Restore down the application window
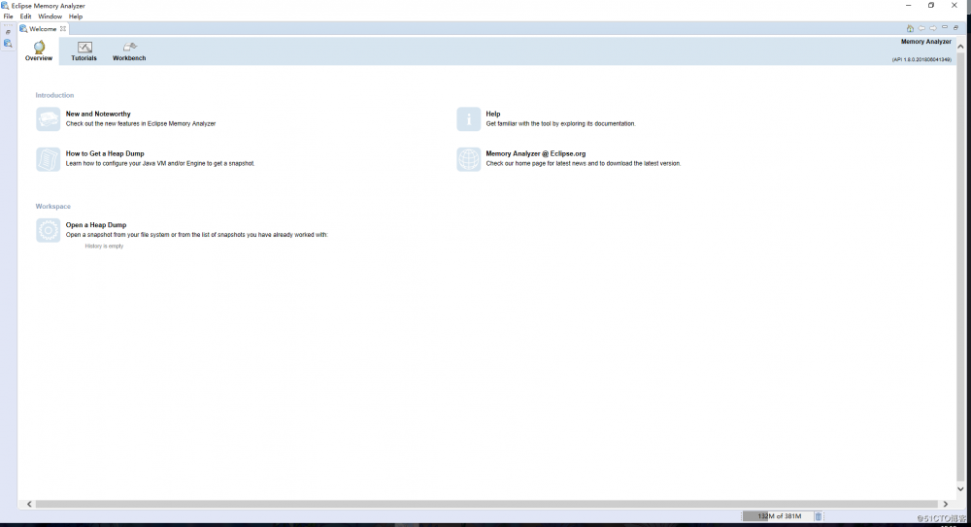This screenshot has width=971, height=527. pos(931,6)
